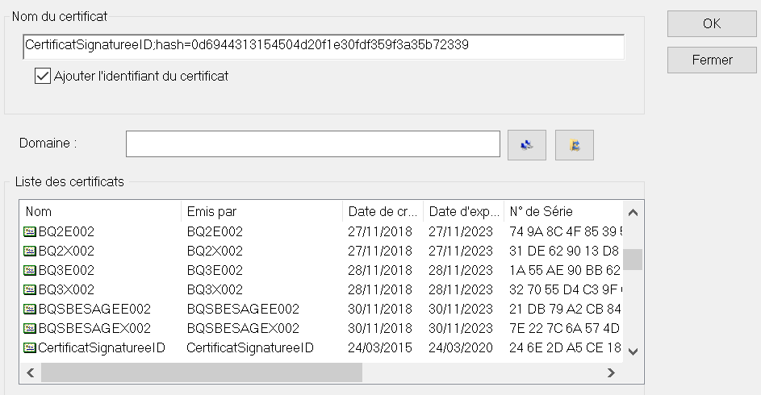Select the BQ2E002 certificate icon

tap(31, 231)
